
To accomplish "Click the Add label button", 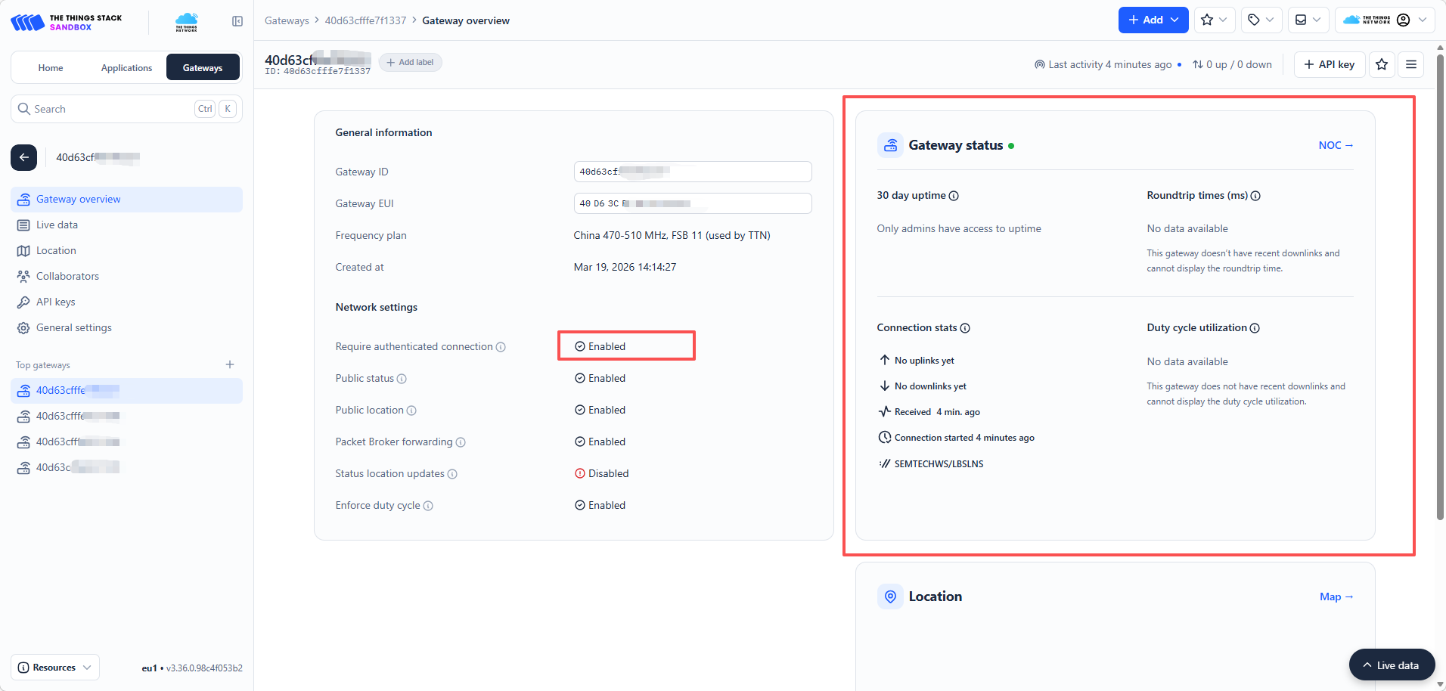I will pyautogui.click(x=410, y=62).
